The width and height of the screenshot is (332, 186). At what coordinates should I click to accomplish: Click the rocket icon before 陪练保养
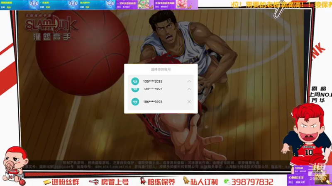143,181
